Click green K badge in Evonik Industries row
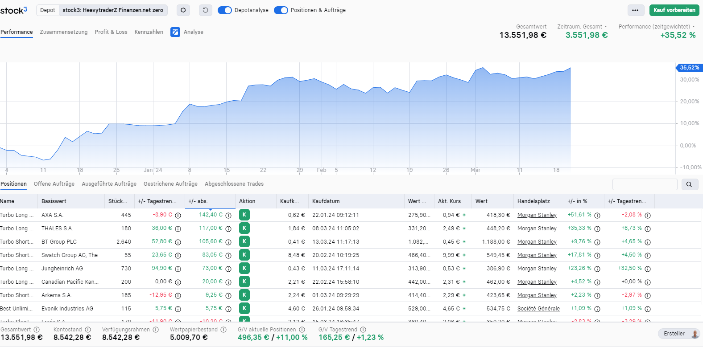703x347 pixels. [244, 308]
